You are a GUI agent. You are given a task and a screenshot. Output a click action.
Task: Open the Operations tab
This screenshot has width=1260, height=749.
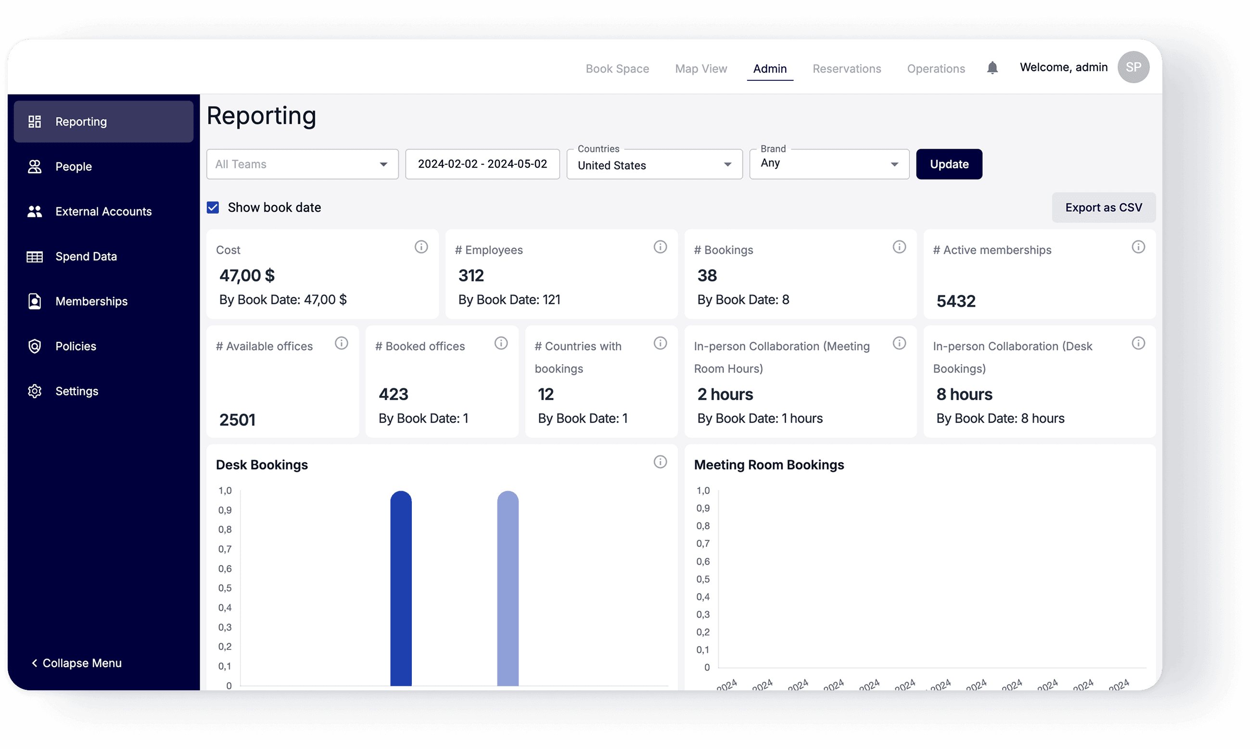(935, 69)
